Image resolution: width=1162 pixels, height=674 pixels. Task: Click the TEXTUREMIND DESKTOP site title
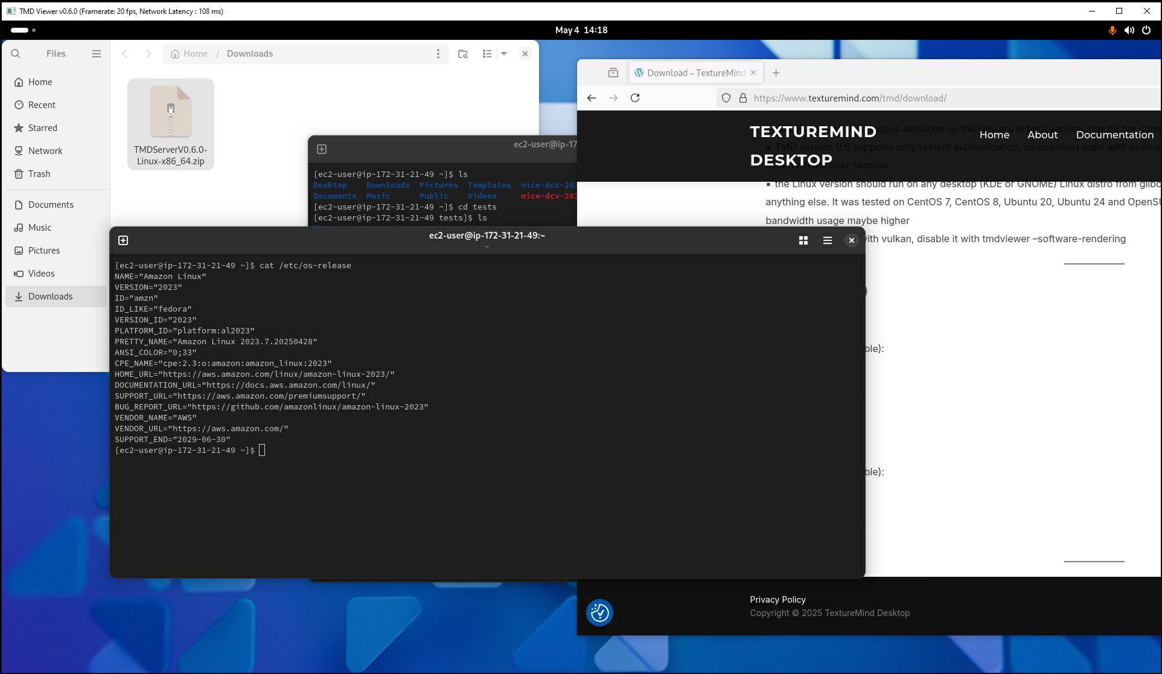(813, 146)
